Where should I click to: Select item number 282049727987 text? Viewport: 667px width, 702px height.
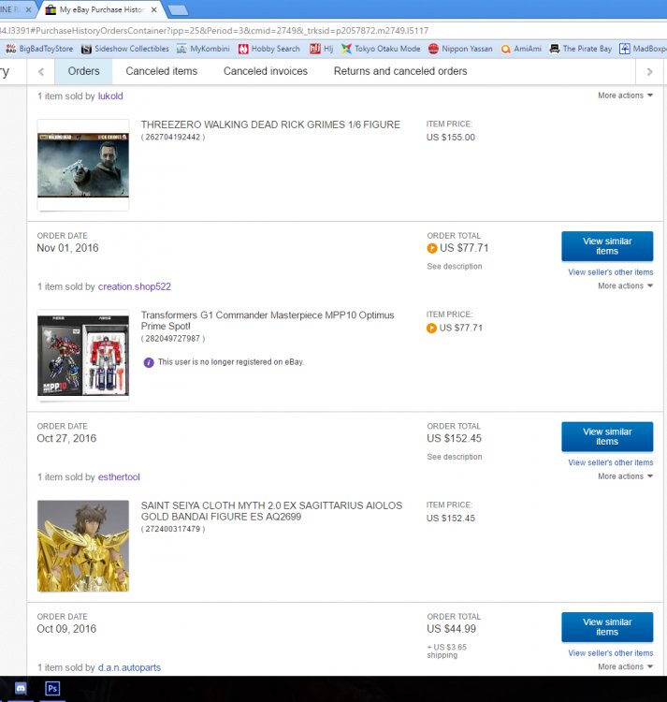[173, 339]
